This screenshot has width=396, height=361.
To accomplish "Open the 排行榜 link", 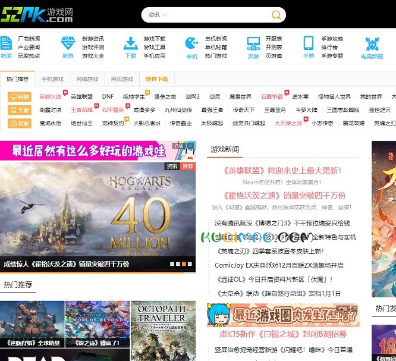I will [x=329, y=47].
